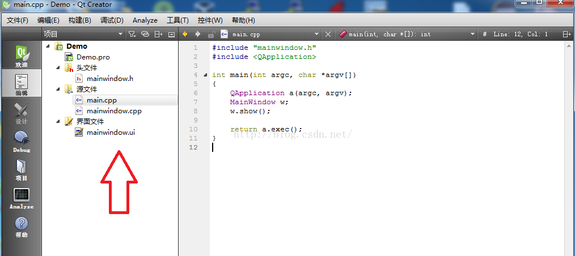The height and width of the screenshot is (256, 575).
Task: Collapse the 界面文件 forms folder
Action: click(58, 121)
